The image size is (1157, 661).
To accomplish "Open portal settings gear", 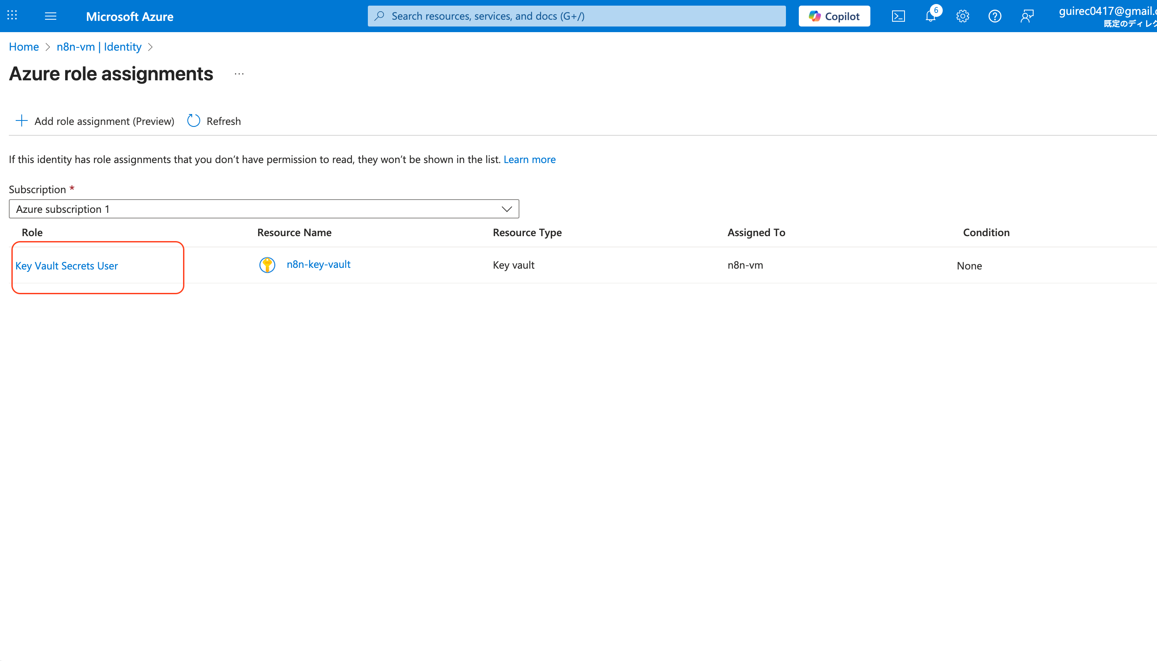I will point(962,16).
